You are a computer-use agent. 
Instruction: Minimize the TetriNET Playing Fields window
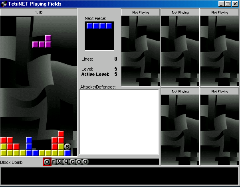221,4
